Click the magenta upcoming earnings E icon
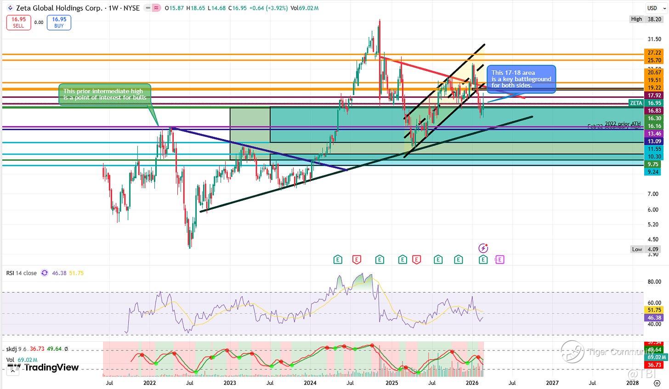Image resolution: width=669 pixels, height=389 pixels. [x=499, y=260]
